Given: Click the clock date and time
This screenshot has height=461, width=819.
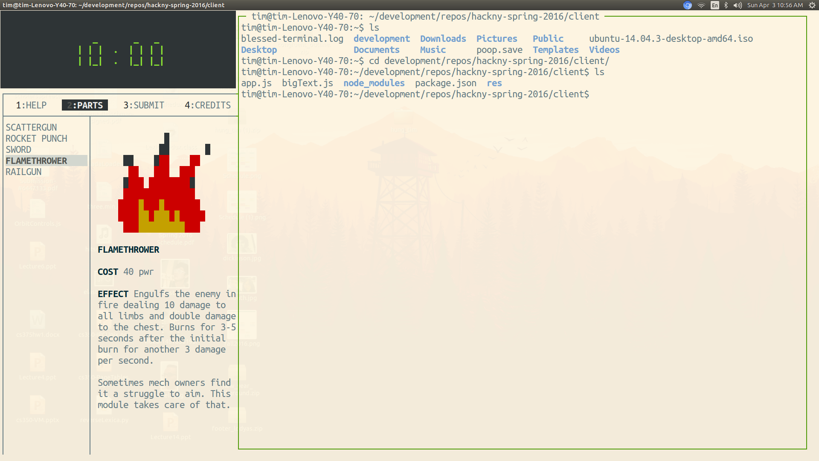Looking at the screenshot, I should pyautogui.click(x=775, y=5).
